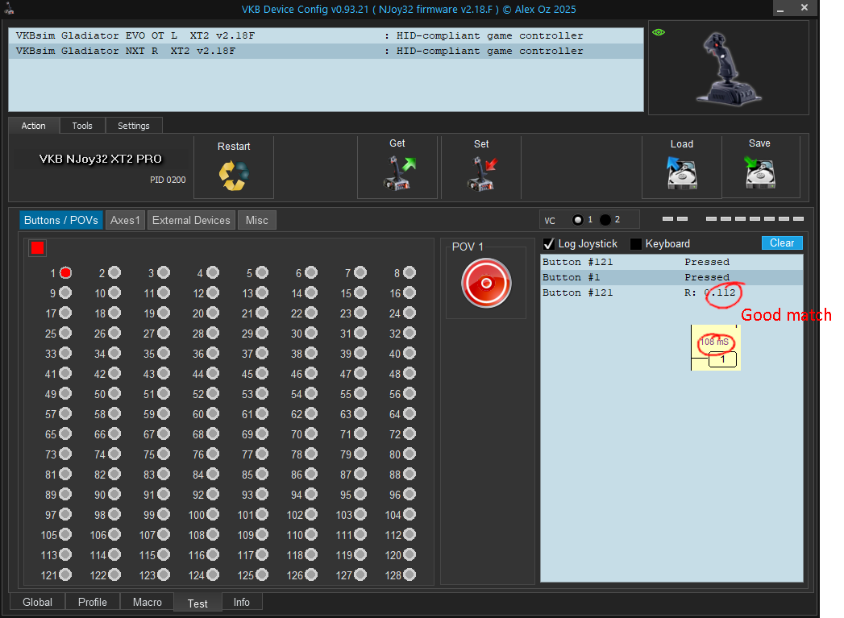Image resolution: width=844 pixels, height=618 pixels.
Task: Click the indicator for button 100
Action: pyautogui.click(x=213, y=515)
